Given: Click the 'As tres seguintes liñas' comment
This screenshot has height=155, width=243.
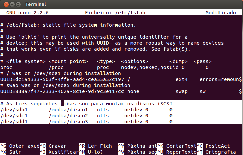Looking at the screenshot, I should (86, 104).
